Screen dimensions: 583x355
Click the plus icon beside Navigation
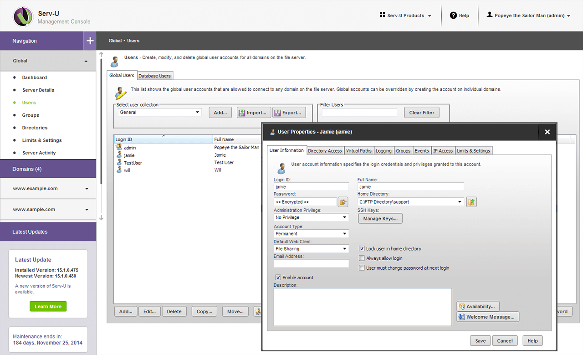[90, 41]
